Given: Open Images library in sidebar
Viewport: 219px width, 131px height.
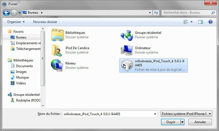Looking at the screenshot, I should 21,72.
